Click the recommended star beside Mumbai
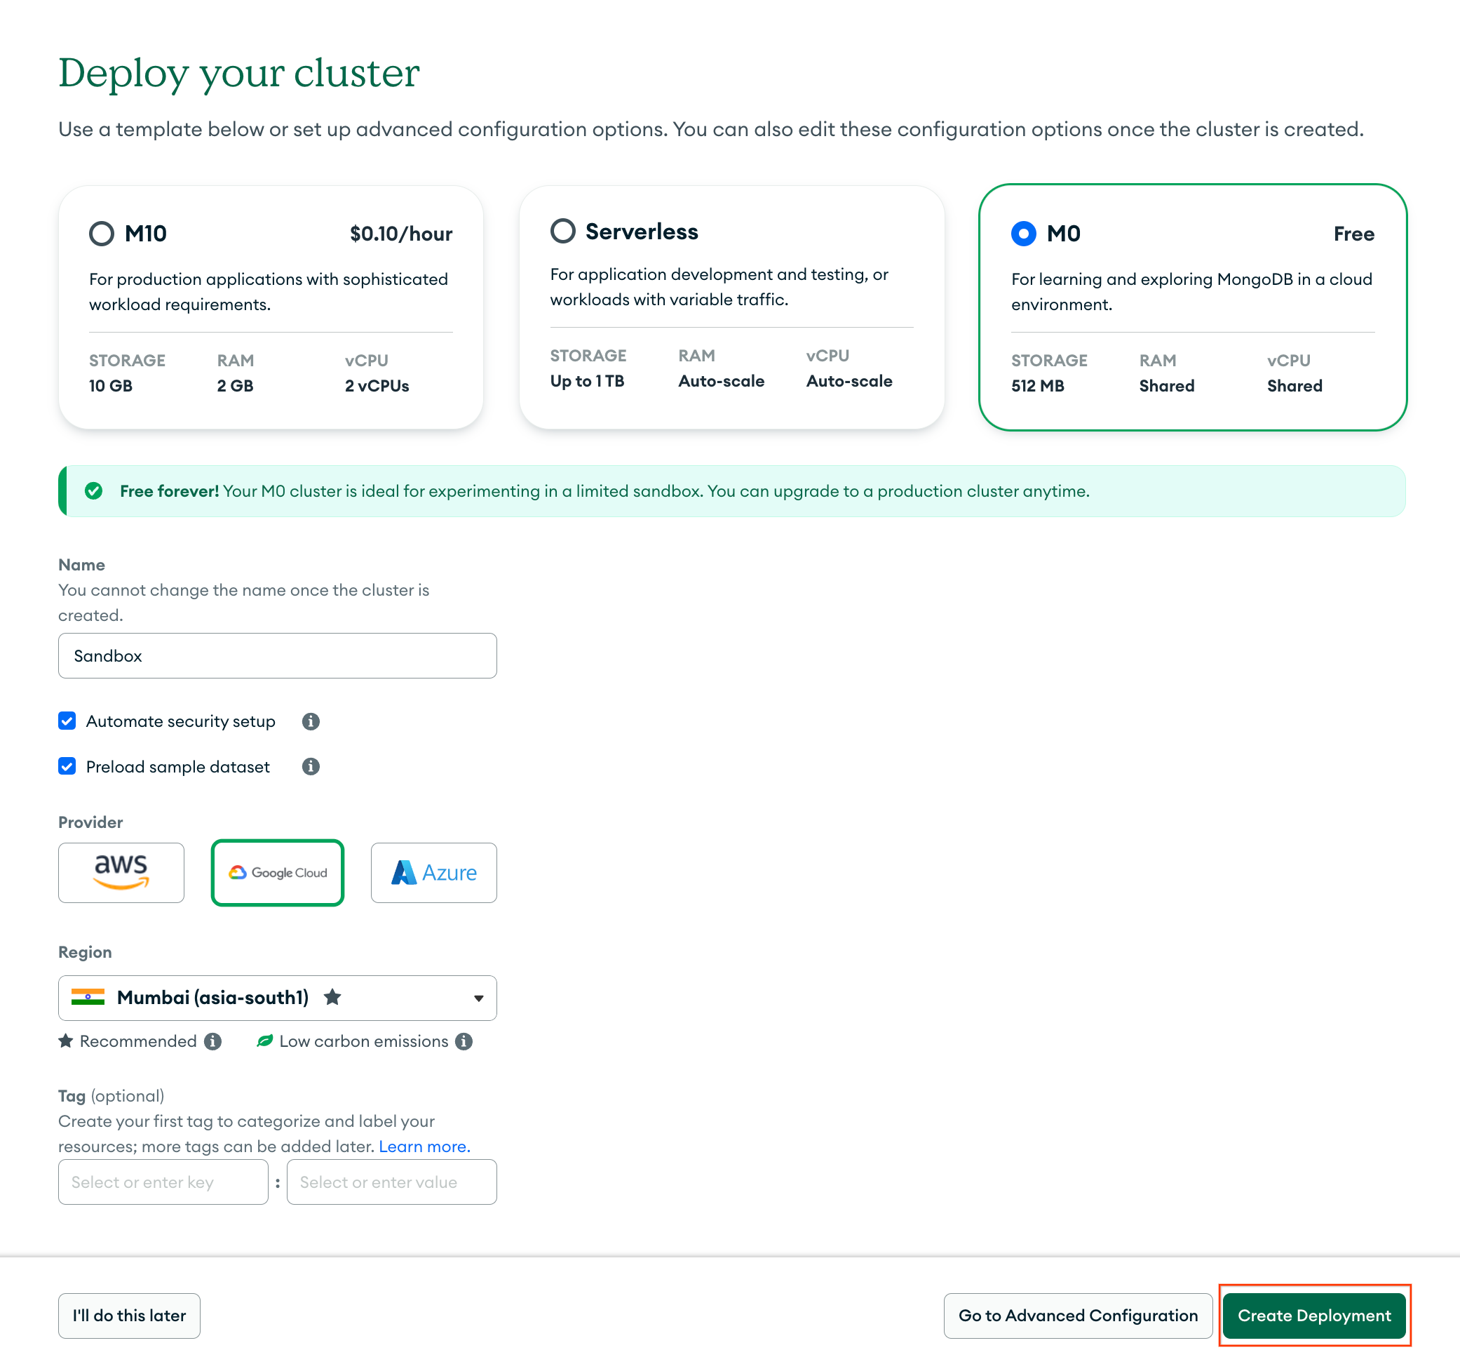The image size is (1460, 1357). [332, 996]
